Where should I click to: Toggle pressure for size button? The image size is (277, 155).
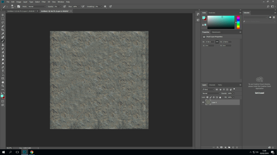pyautogui.click(x=110, y=6)
